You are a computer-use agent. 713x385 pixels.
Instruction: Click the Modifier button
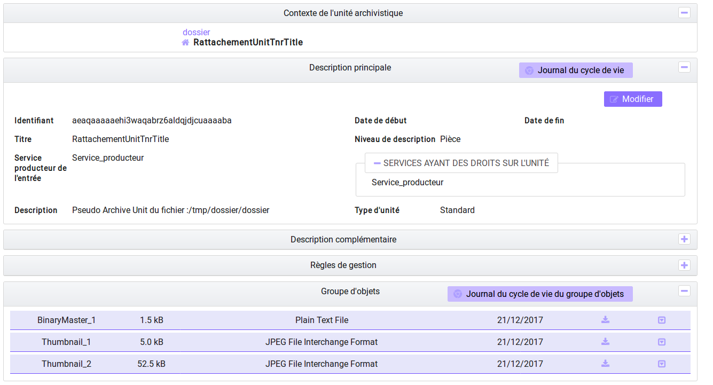pos(633,99)
